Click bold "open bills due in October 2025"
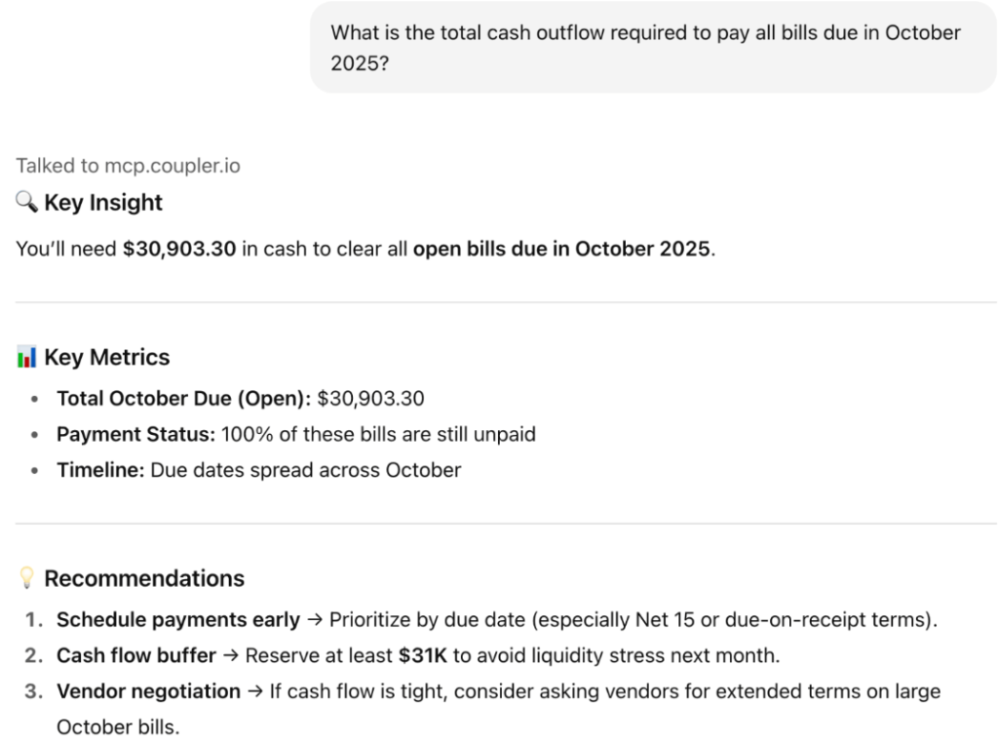Image resolution: width=998 pixels, height=744 pixels. 561,249
